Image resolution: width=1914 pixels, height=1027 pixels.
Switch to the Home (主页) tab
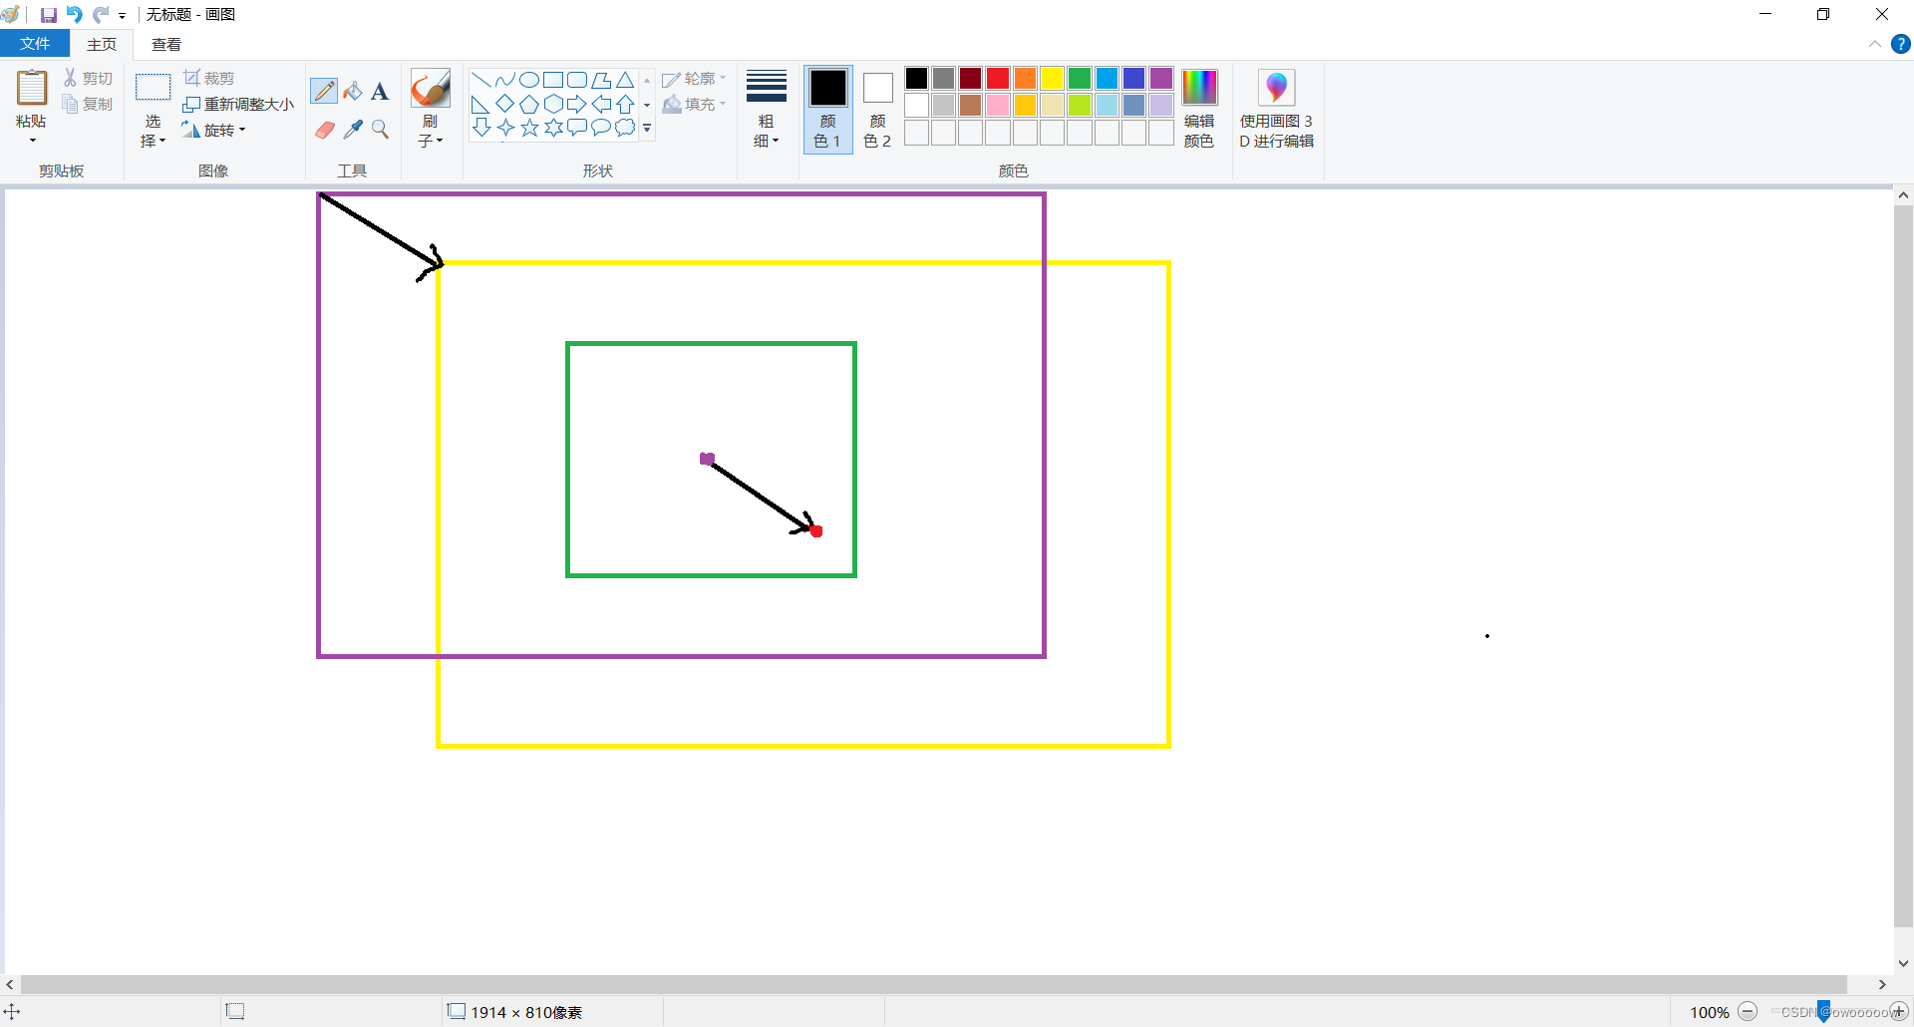click(x=102, y=45)
